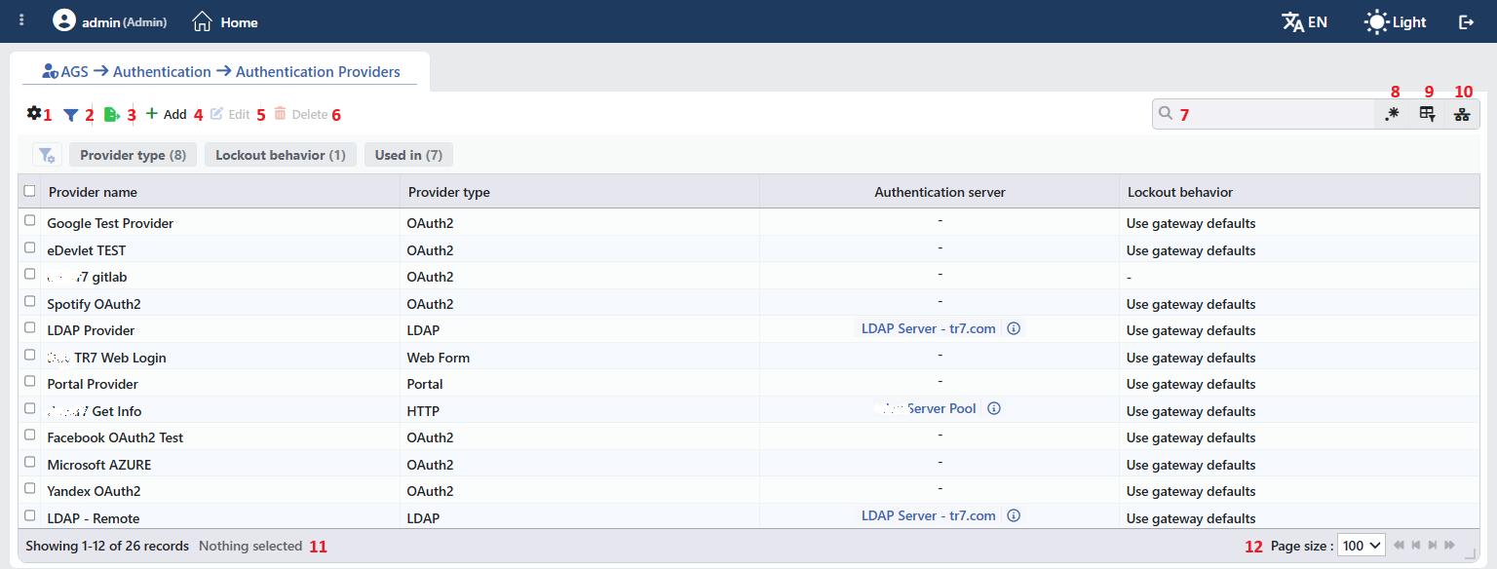
Task: Click the asterisk search option icon
Action: [x=1392, y=114]
